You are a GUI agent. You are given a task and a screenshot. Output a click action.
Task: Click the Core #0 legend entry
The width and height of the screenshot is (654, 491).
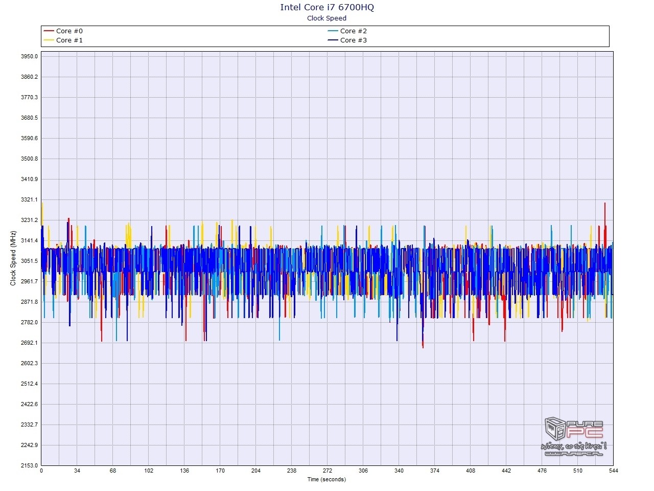coord(64,31)
